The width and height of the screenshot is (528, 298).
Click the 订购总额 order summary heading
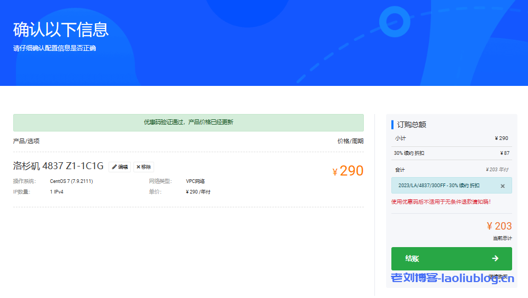tap(411, 125)
